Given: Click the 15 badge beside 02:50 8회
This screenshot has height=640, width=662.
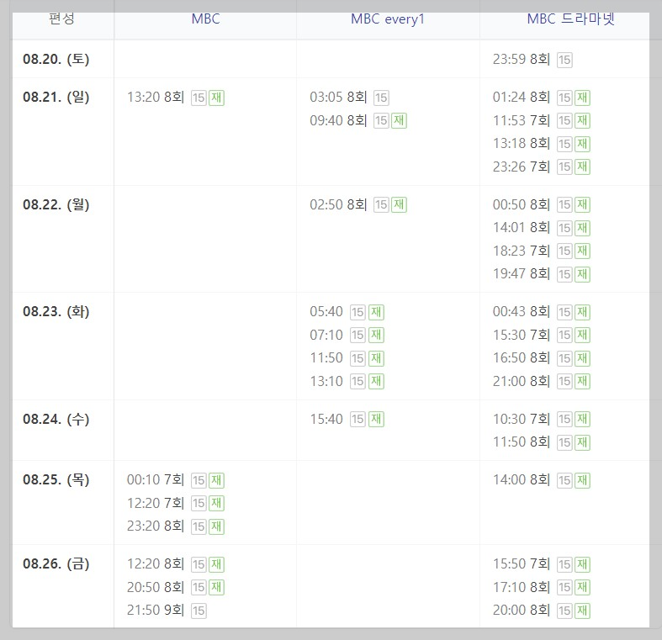Looking at the screenshot, I should click(x=381, y=205).
